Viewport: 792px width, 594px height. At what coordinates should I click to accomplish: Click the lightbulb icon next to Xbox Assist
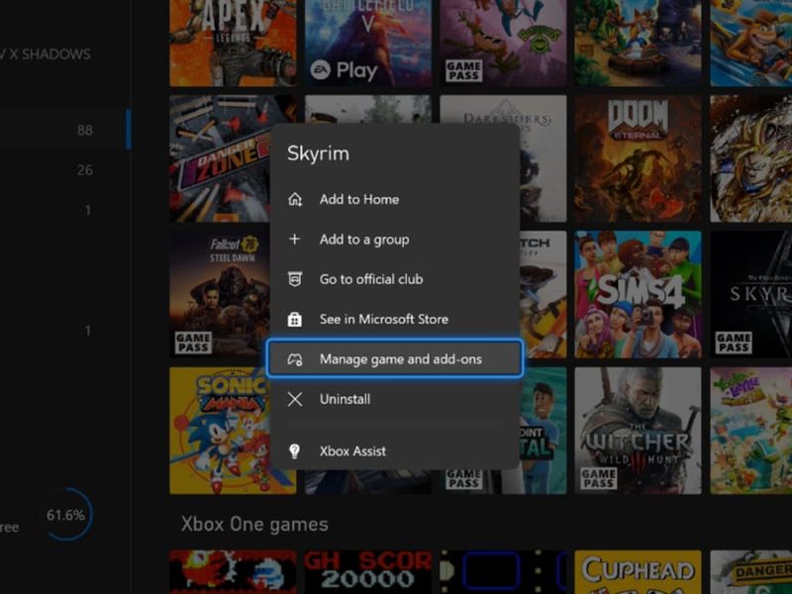coord(294,449)
